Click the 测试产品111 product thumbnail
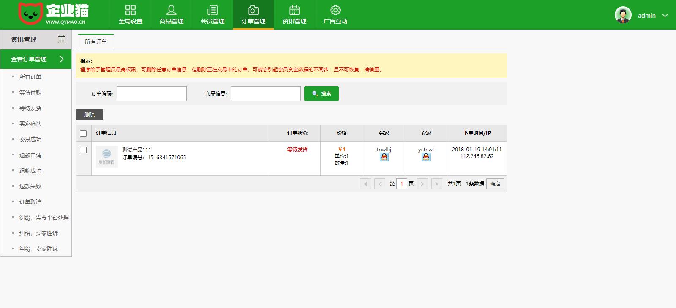The height and width of the screenshot is (308, 676). point(106,157)
